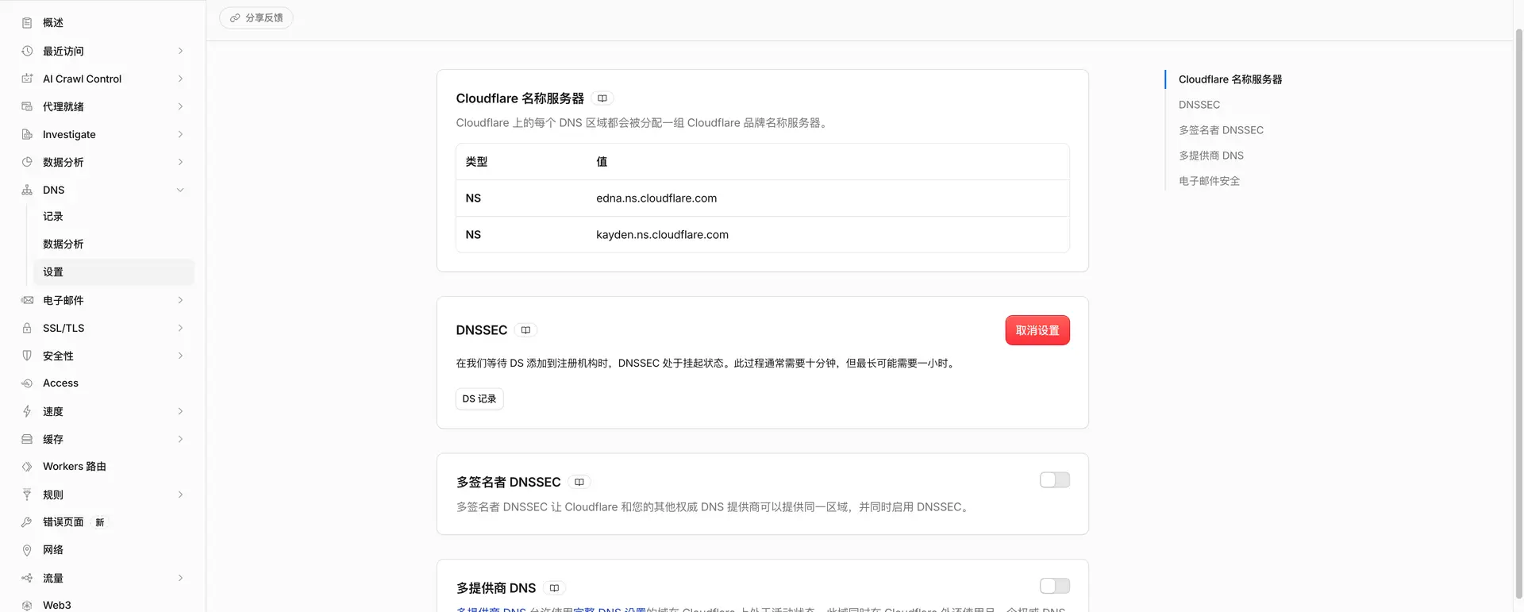Expand the AI Crawl Control chevron
This screenshot has height=612, width=1524.
180,79
